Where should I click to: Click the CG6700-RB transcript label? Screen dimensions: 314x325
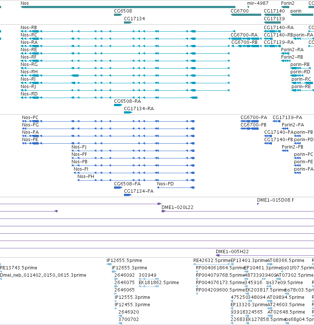point(245,42)
